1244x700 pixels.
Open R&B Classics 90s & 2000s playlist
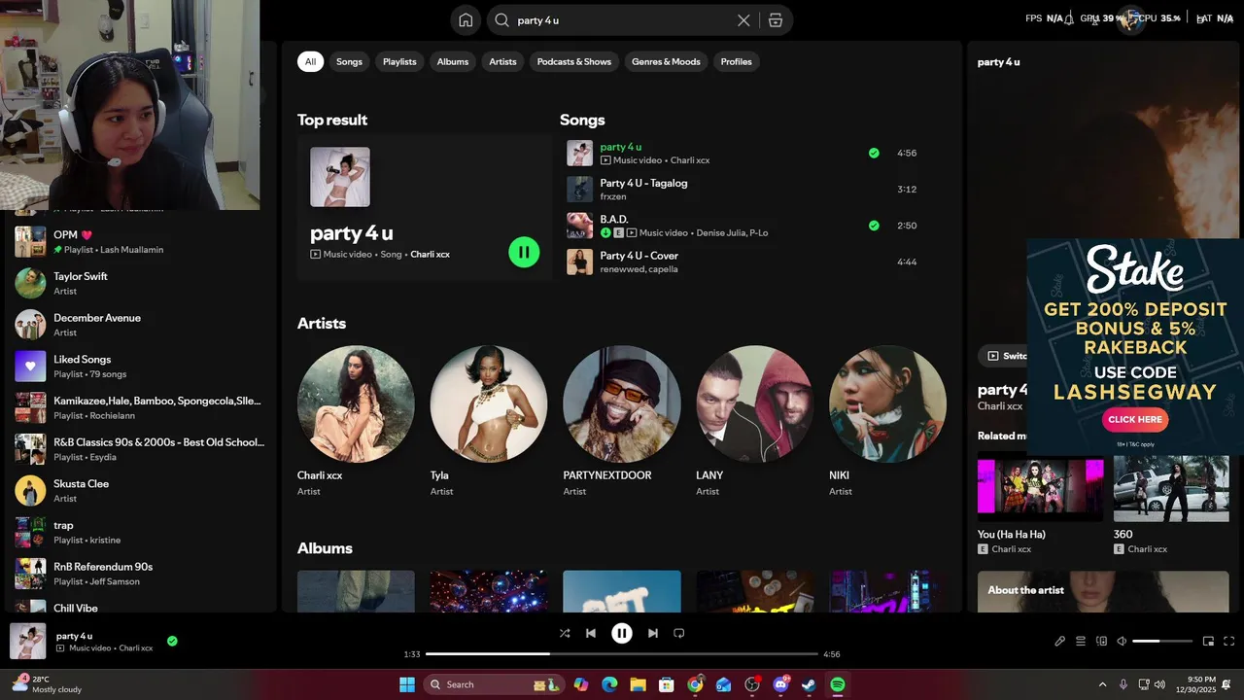click(140, 449)
